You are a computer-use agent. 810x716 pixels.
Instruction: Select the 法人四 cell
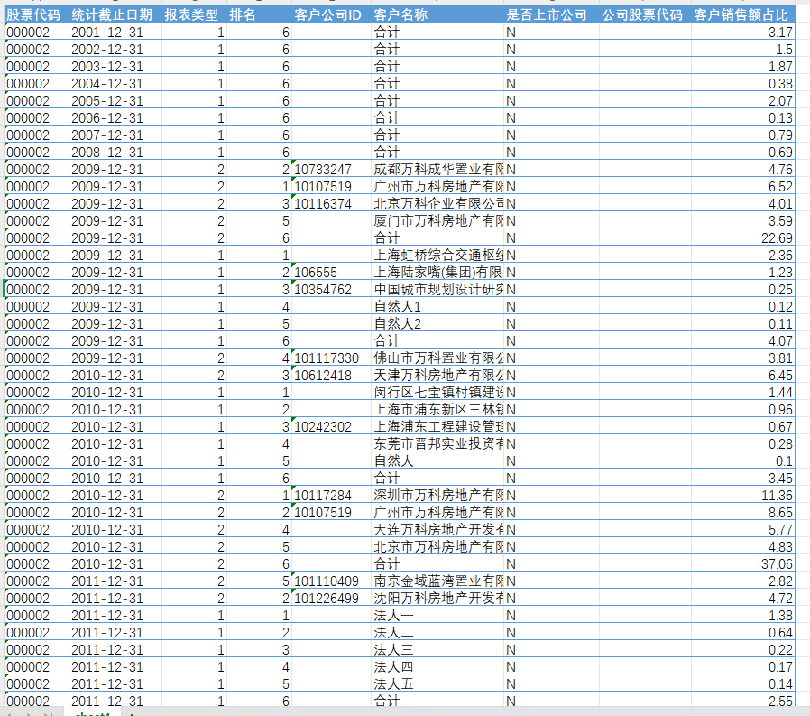point(437,667)
